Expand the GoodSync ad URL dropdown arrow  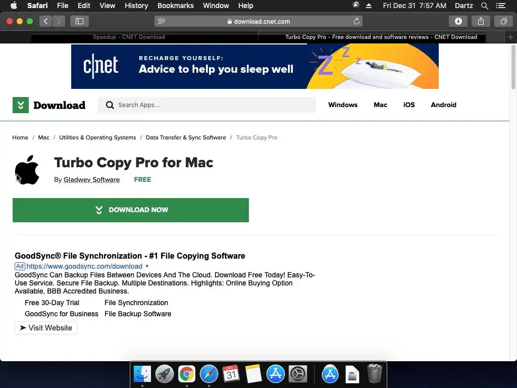tap(147, 266)
